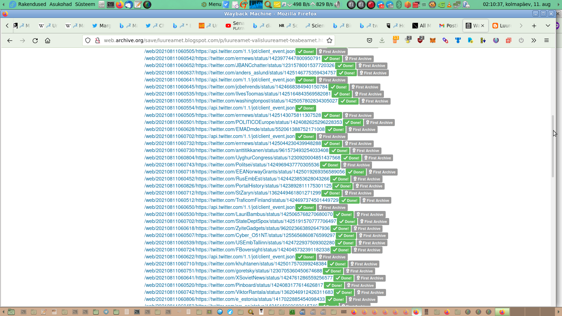Click the page's vertical scrollbar thumb
Screen dimensions: 562x316
[553, 146]
